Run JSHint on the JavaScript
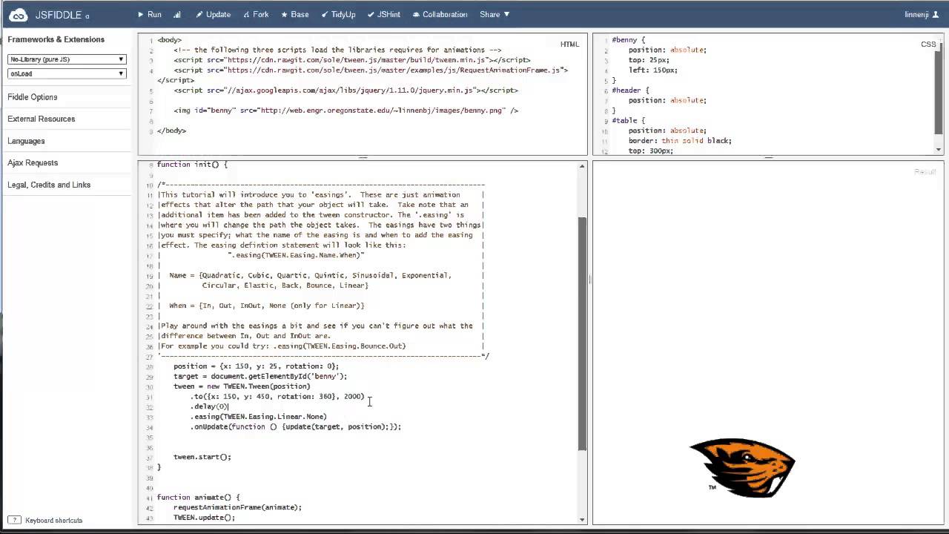Screen dimensions: 949x534 pyautogui.click(x=383, y=14)
